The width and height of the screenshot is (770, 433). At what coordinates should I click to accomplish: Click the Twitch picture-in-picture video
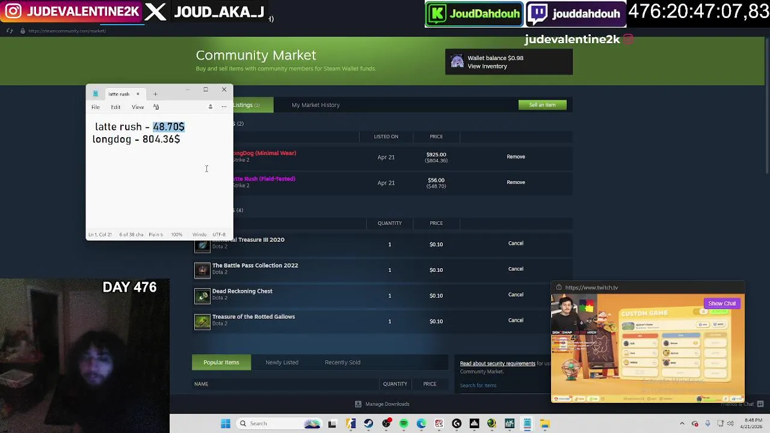(x=648, y=348)
